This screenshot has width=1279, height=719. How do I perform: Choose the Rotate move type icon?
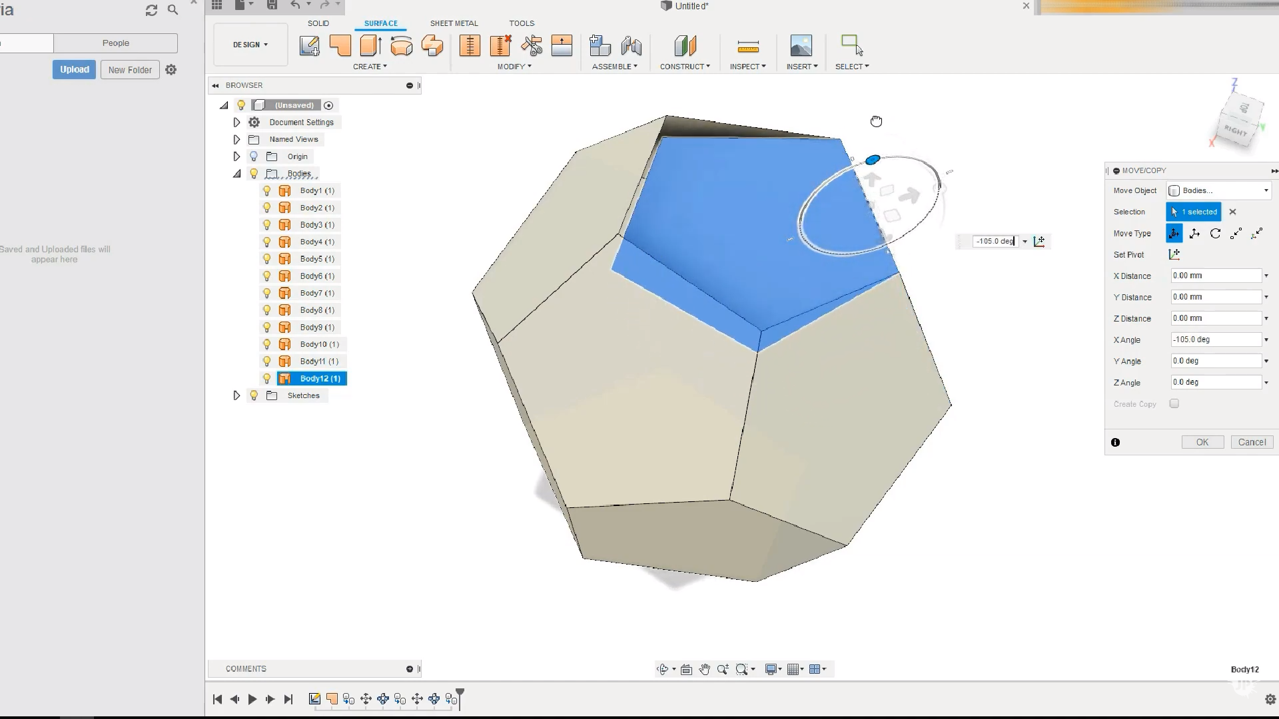(1215, 234)
